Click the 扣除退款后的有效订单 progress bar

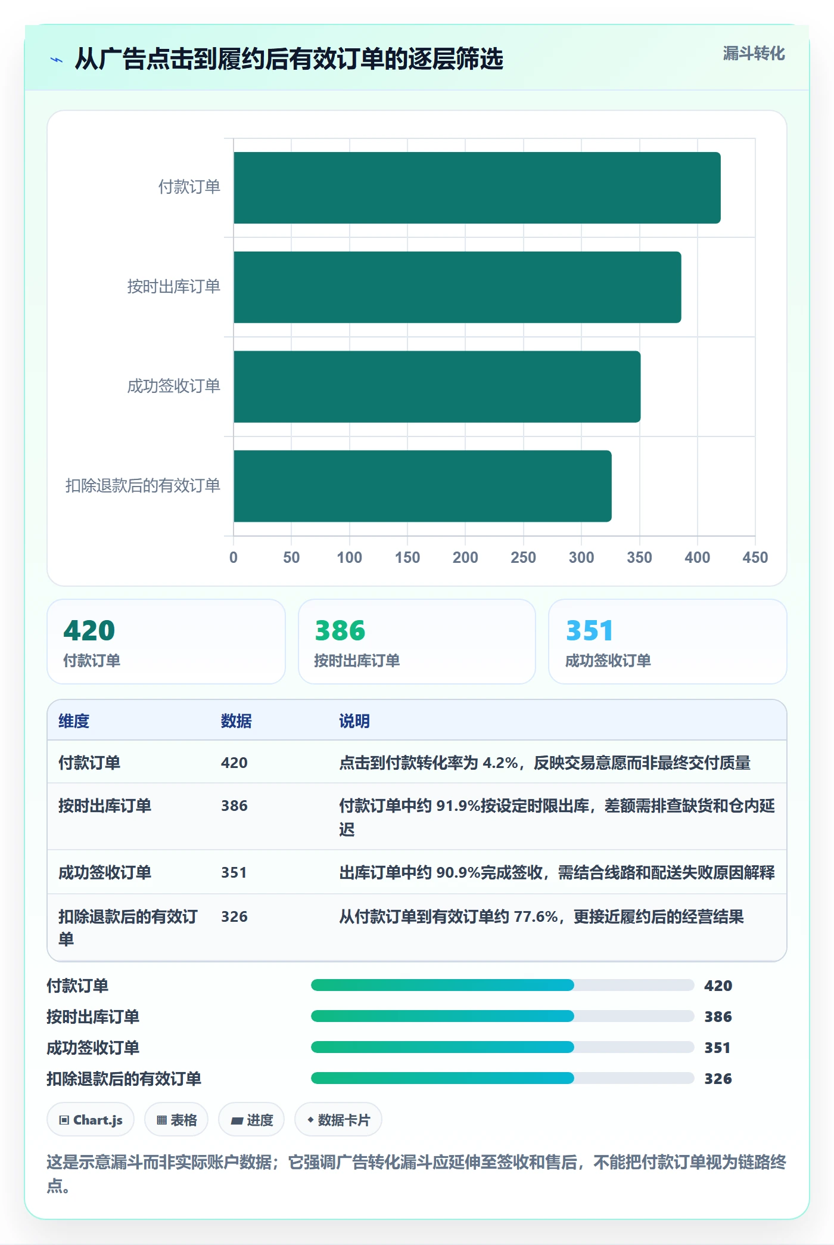pos(502,1078)
